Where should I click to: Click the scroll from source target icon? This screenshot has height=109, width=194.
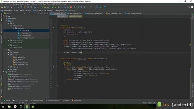(38, 13)
